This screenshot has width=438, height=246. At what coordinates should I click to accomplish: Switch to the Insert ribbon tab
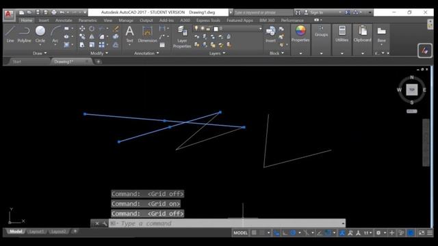point(44,20)
